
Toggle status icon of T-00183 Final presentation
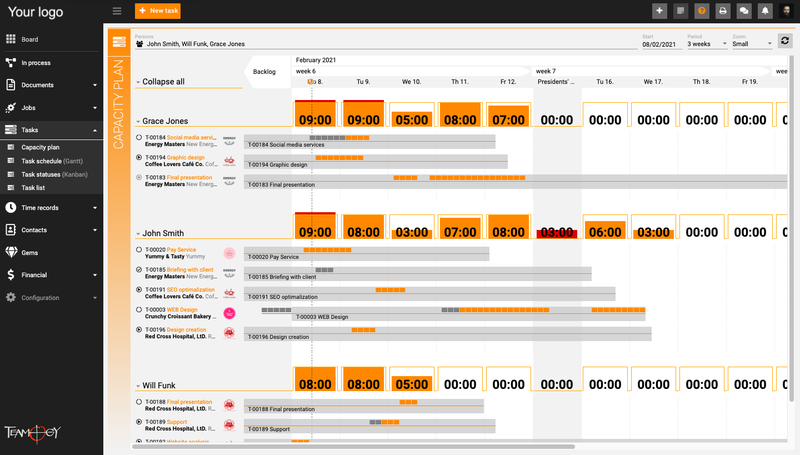[x=139, y=177]
